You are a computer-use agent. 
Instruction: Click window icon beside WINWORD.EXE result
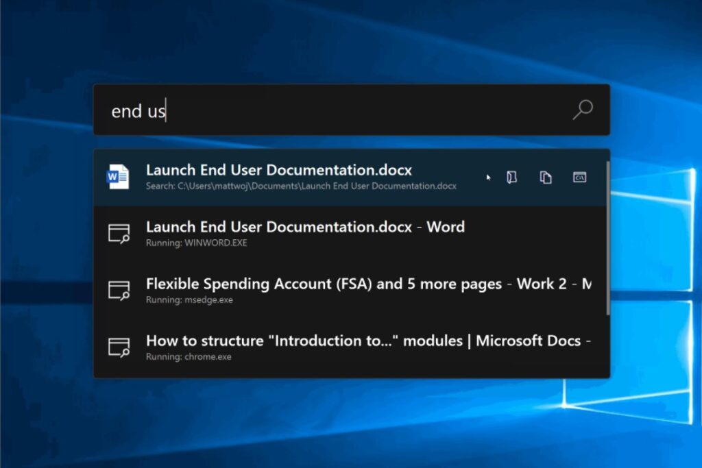[x=119, y=234]
